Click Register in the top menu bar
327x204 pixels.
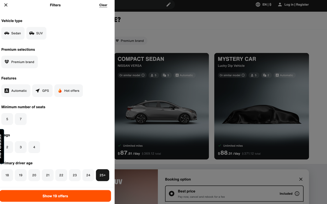tap(303, 4)
